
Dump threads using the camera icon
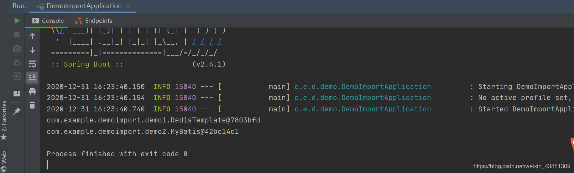pyautogui.click(x=17, y=48)
